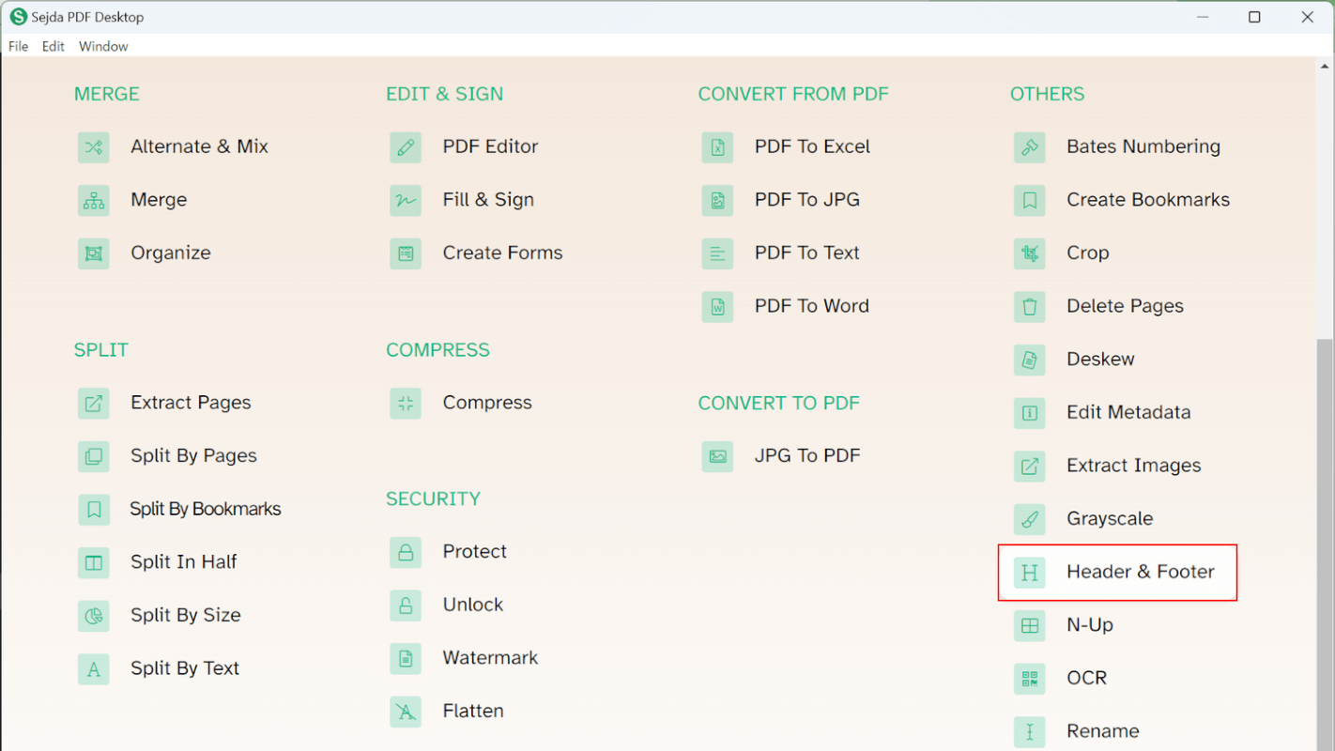Click the Create Bookmarks icon
1335x751 pixels.
tap(1030, 200)
